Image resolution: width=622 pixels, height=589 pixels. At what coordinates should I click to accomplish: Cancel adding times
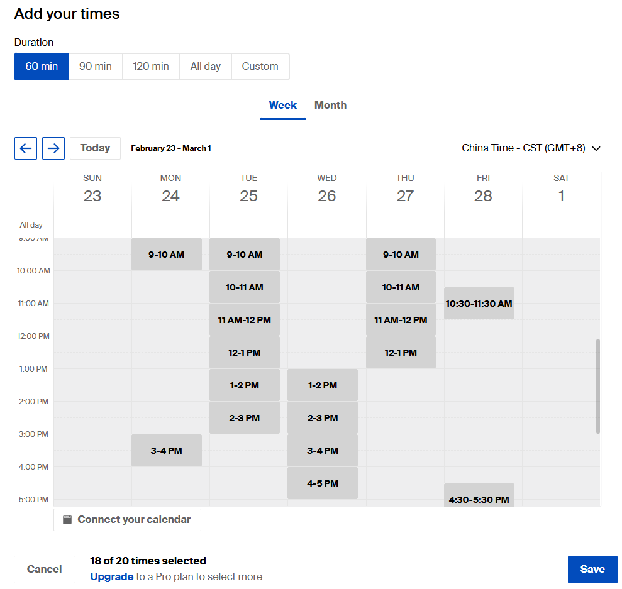click(45, 569)
